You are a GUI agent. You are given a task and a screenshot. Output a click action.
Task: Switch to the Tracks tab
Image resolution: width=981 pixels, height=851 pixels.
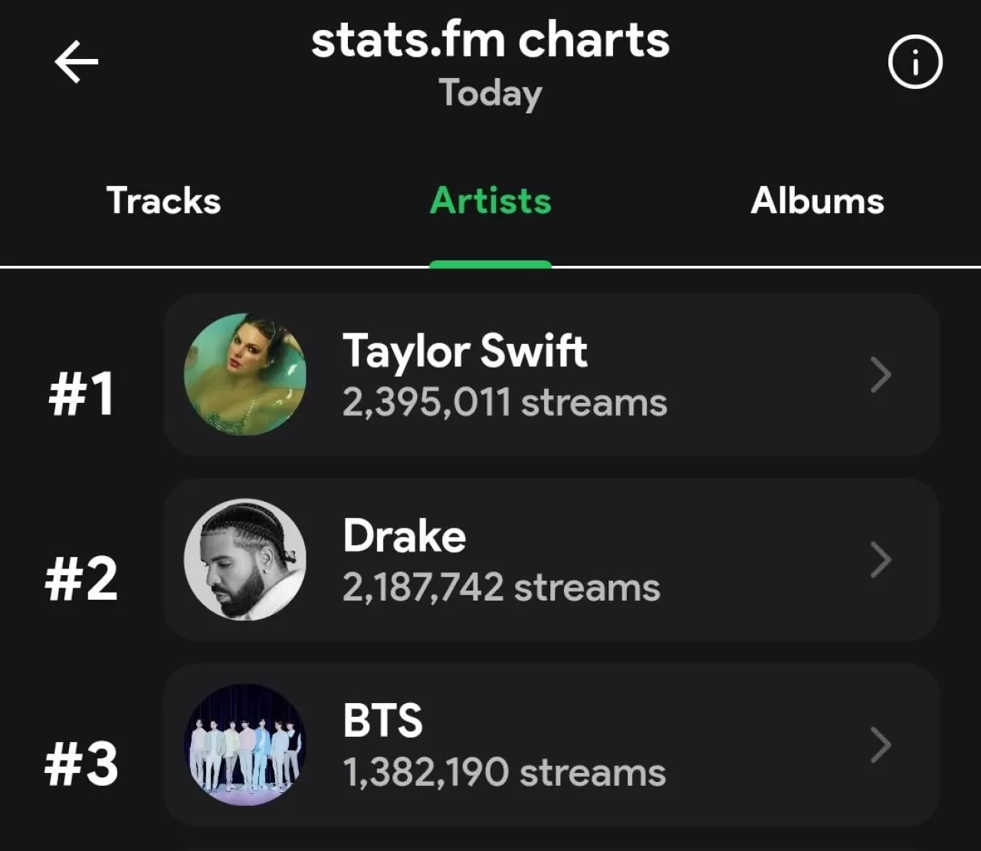pos(162,201)
